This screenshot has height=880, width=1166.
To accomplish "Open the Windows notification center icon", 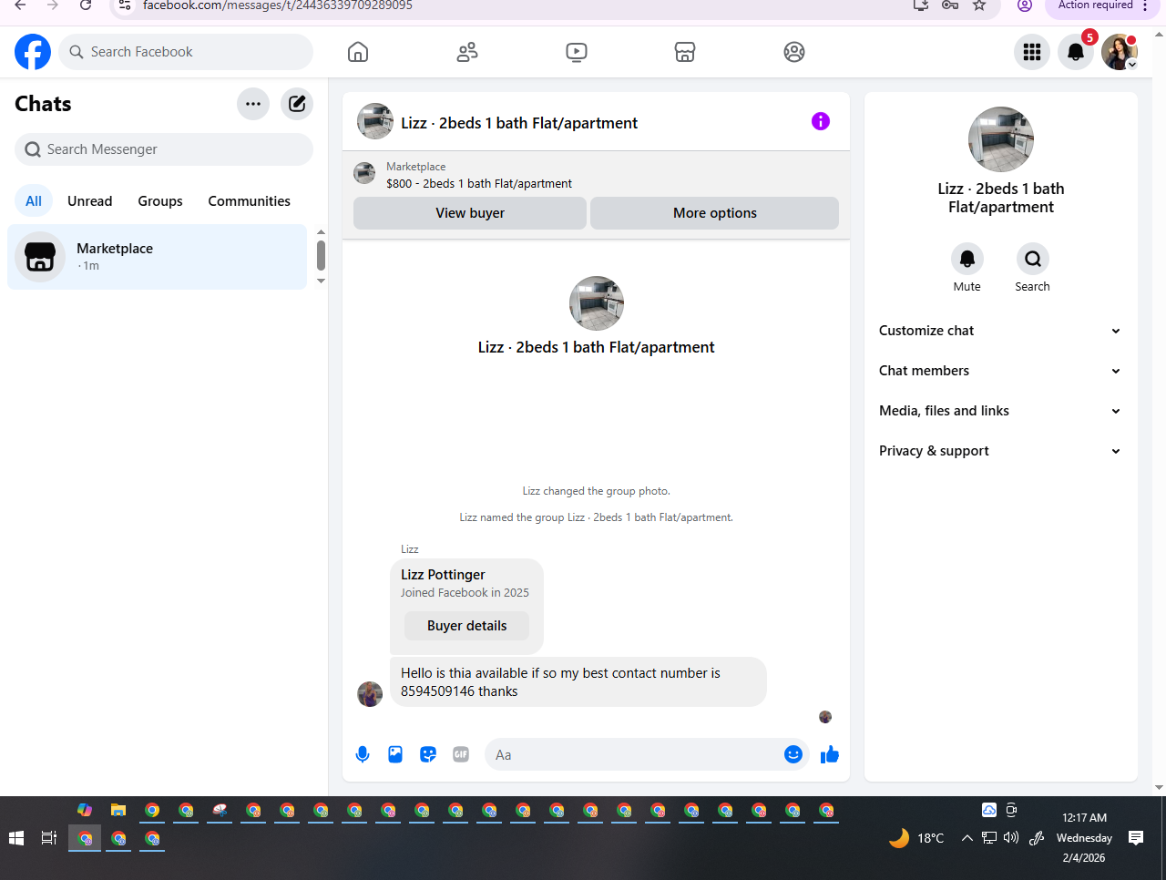I will 1136,838.
